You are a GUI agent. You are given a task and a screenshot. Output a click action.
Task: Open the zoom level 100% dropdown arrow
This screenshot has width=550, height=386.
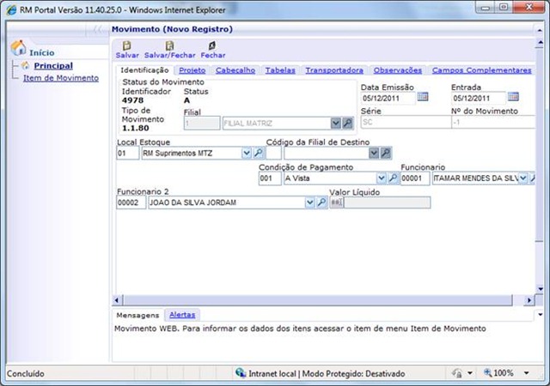pyautogui.click(x=527, y=373)
